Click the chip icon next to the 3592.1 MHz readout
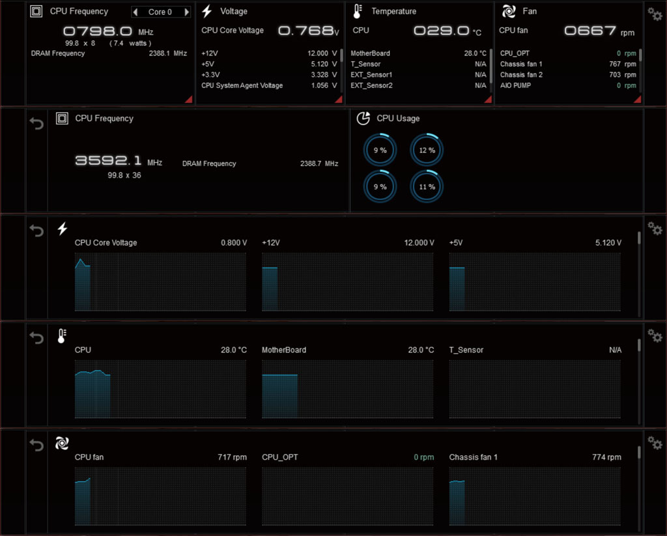Viewport: 667px width, 536px height. 62,119
